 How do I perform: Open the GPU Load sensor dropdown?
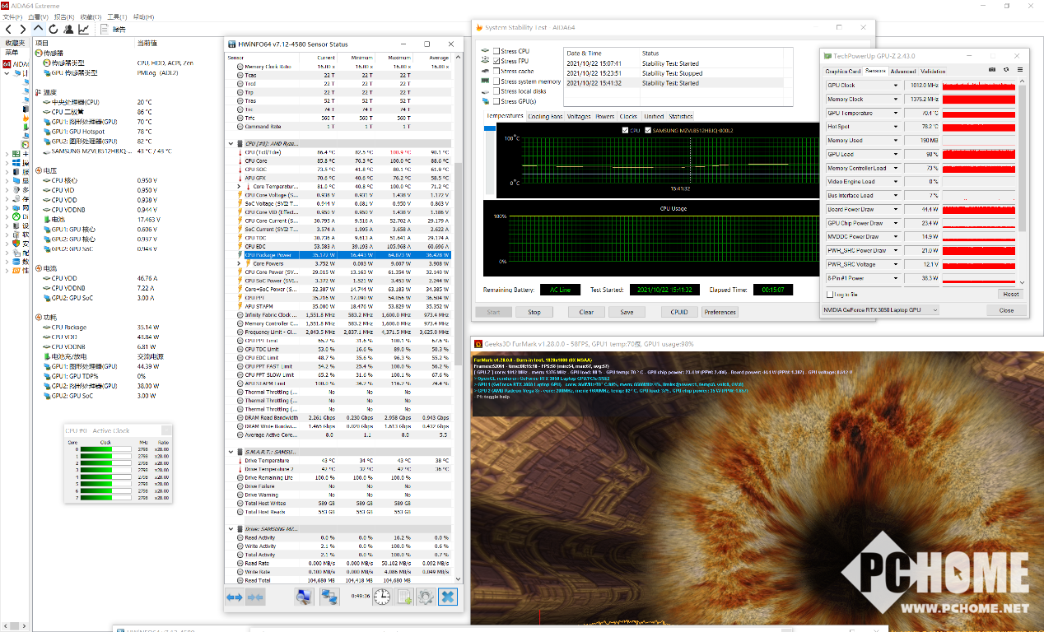(x=896, y=155)
